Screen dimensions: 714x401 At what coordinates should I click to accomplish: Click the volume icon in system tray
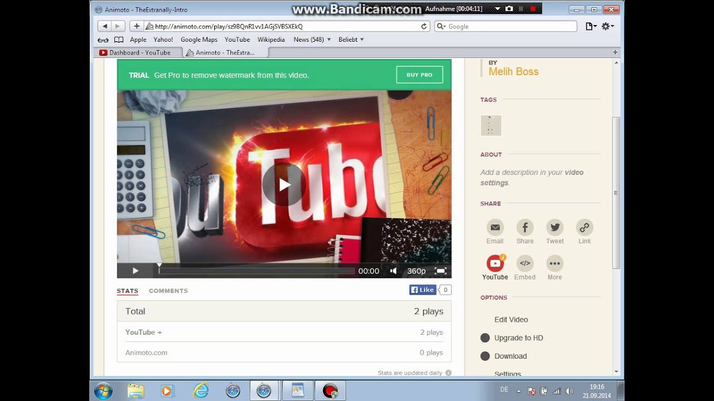click(569, 391)
